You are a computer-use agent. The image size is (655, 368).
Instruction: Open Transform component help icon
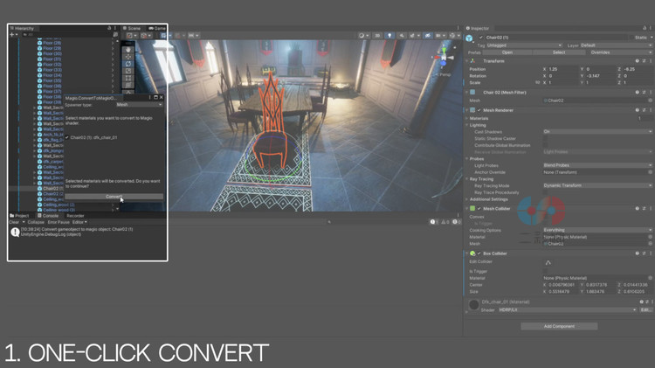click(637, 61)
